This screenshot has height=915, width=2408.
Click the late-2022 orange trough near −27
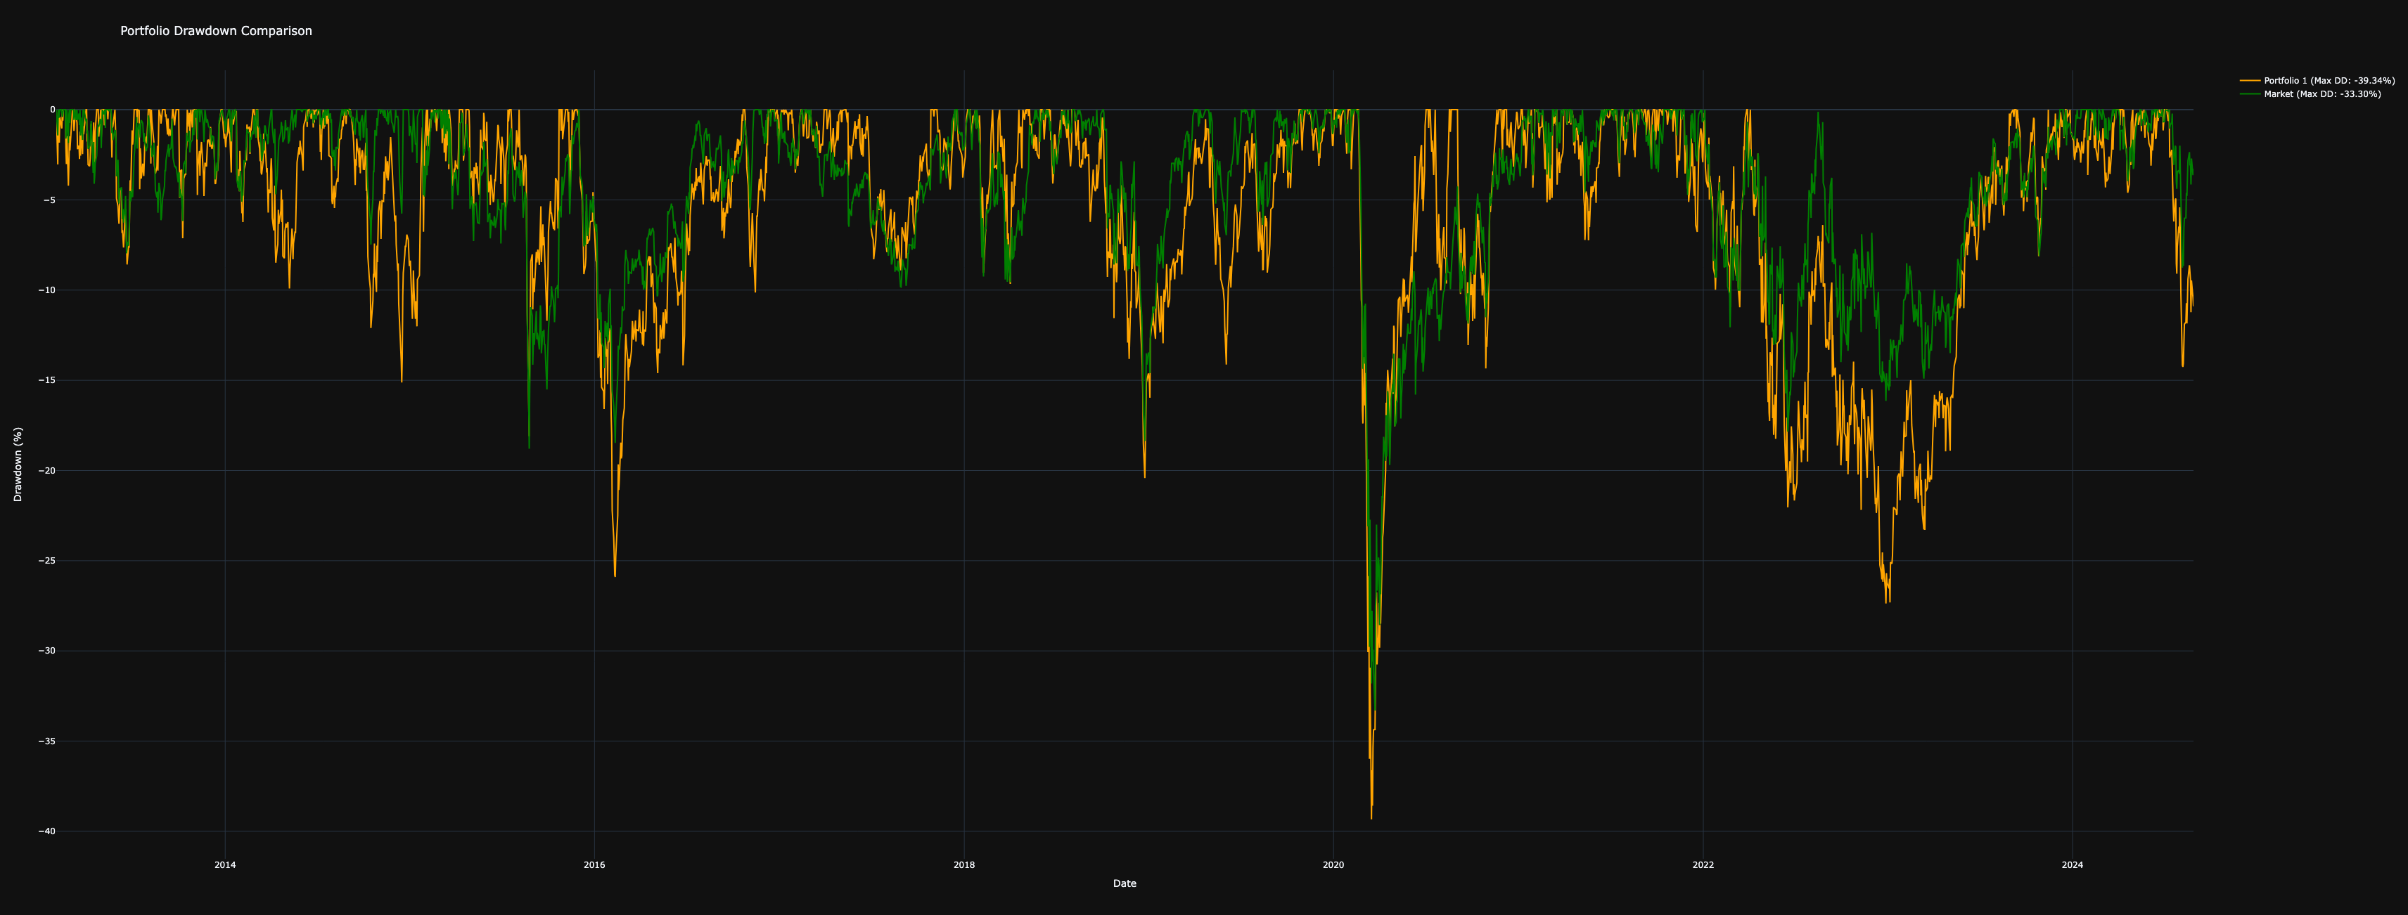click(1888, 602)
